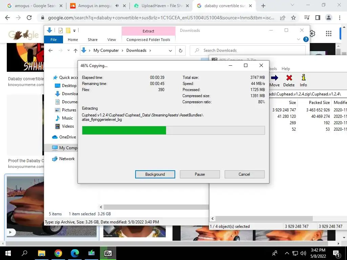Select Videos in Explorer sidebar
The image size is (347, 260).
[x=64, y=126]
